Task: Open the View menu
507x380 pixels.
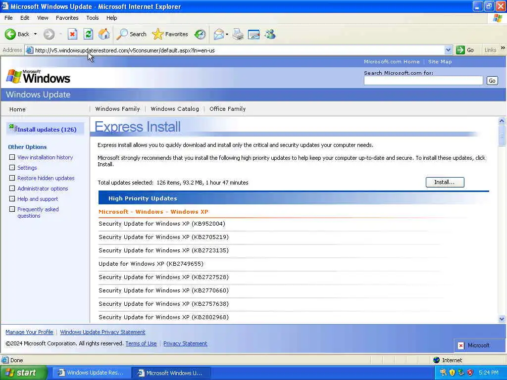Action: (x=43, y=18)
